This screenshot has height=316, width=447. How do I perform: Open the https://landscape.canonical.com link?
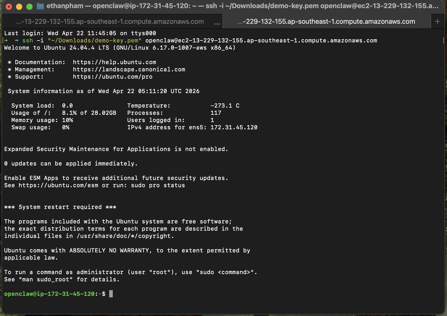[x=129, y=69]
